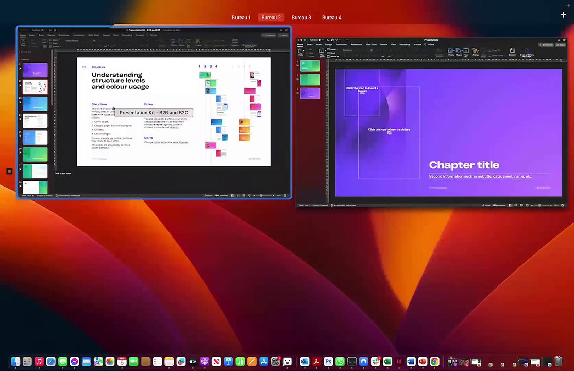This screenshot has width=574, height=371.
Task: Open InDesign from the Dock
Action: pyautogui.click(x=399, y=362)
